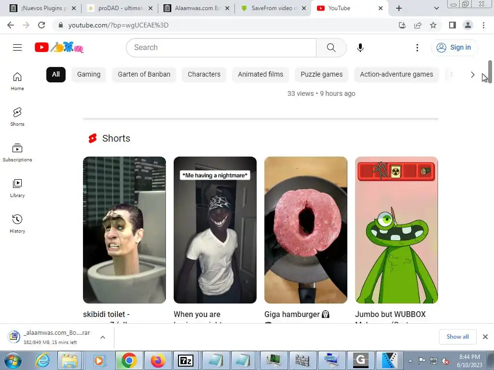This screenshot has width=494, height=370.
Task: Show hidden system tray icons
Action: coord(410,361)
